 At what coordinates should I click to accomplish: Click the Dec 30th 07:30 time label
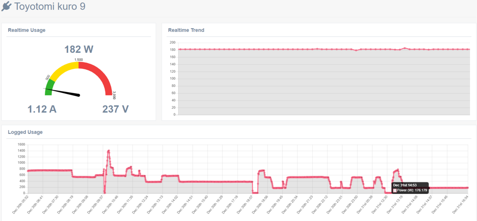coord(50,204)
